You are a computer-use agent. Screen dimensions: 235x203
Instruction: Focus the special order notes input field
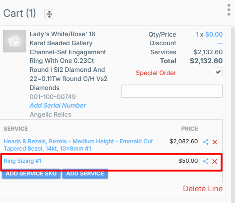tap(172, 91)
